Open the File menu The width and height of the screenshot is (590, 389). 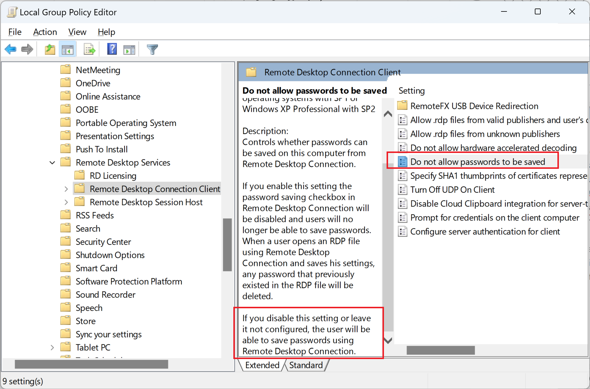[x=15, y=32]
